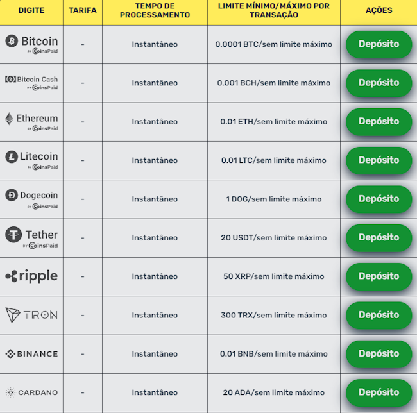Open Depósito for Dogecoin
Screen dimensions: 417x413
coord(379,199)
